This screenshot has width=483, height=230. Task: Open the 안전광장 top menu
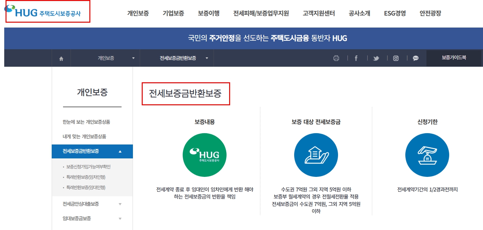(x=430, y=13)
